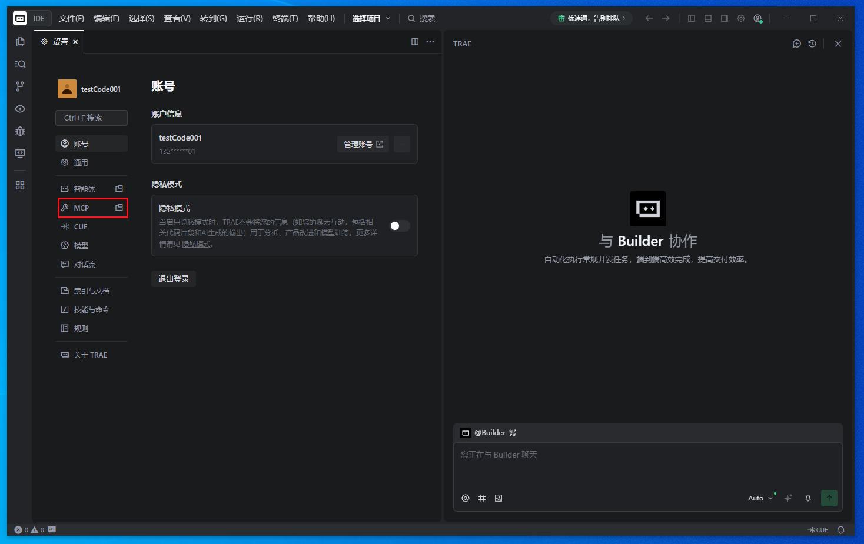Open 技能与命令 settings section
This screenshot has height=544, width=864.
(91, 309)
